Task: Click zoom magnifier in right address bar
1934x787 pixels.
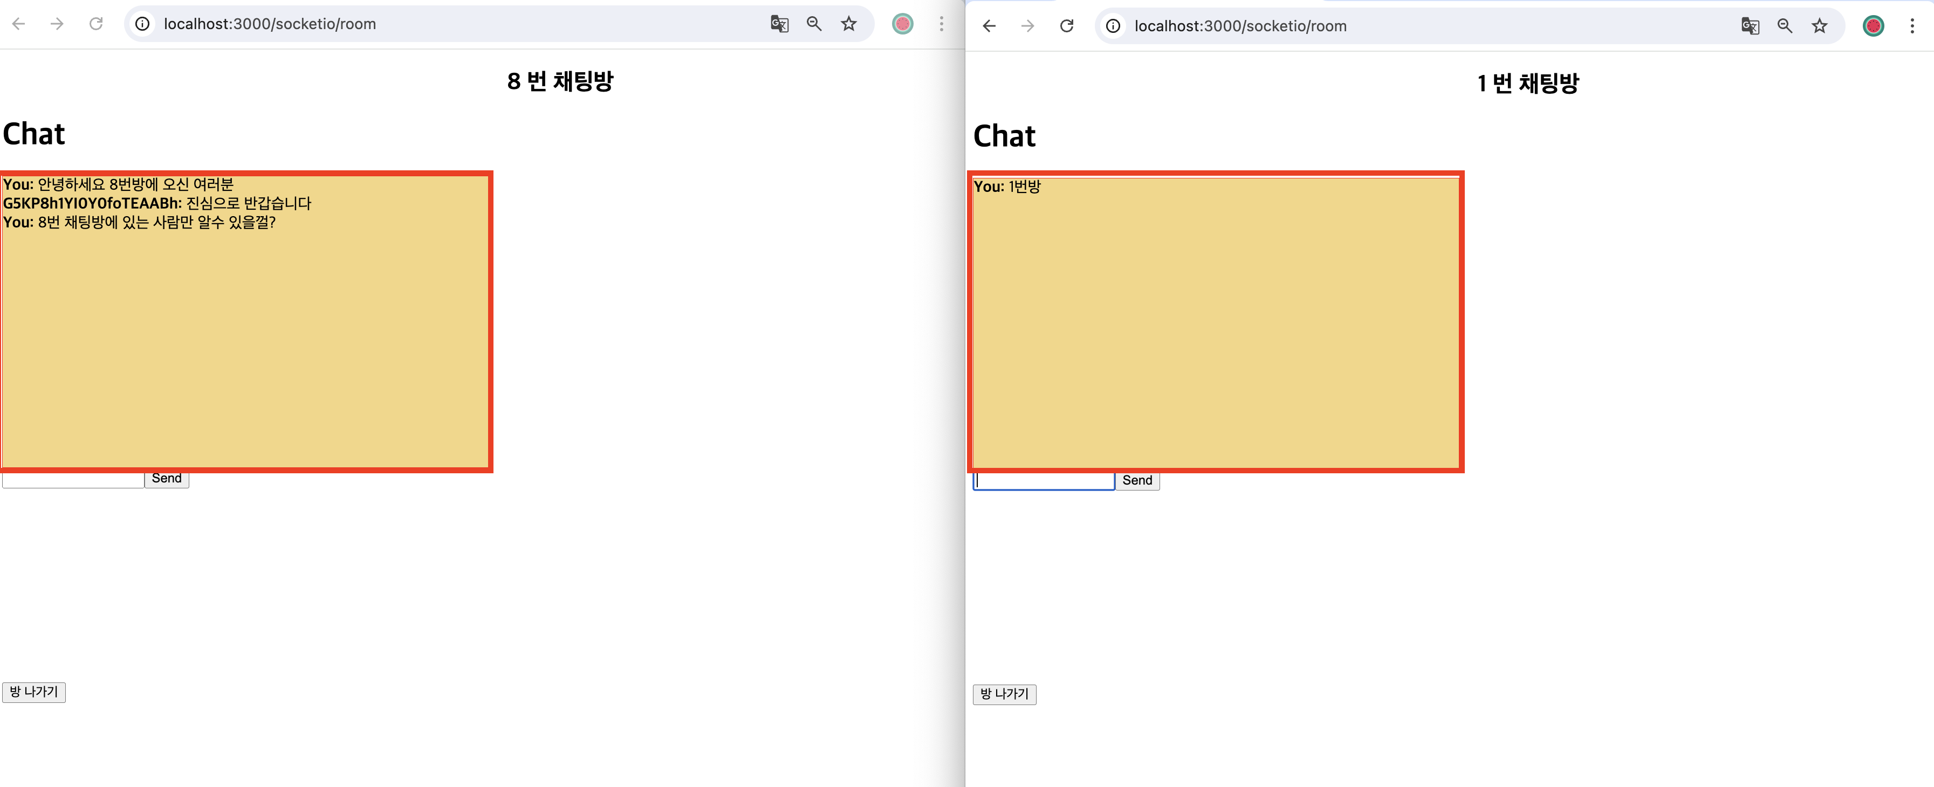Action: [x=1785, y=26]
